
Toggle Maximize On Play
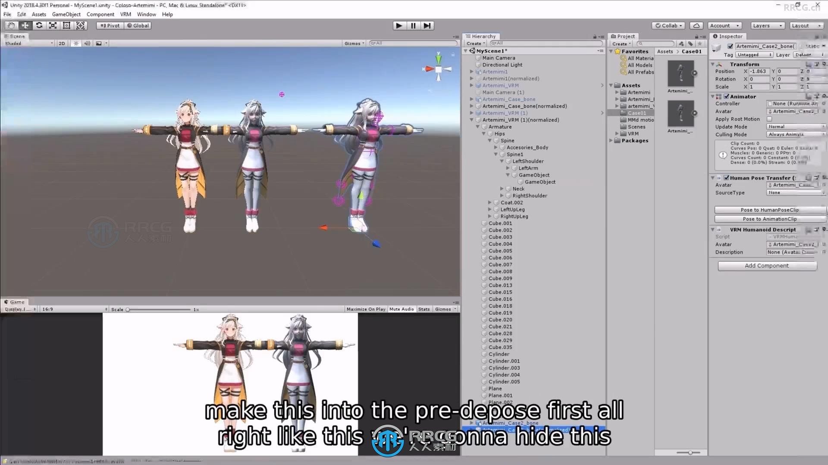tap(366, 309)
